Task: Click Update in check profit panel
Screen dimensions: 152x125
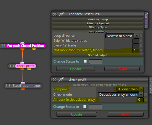Action: 77,114
